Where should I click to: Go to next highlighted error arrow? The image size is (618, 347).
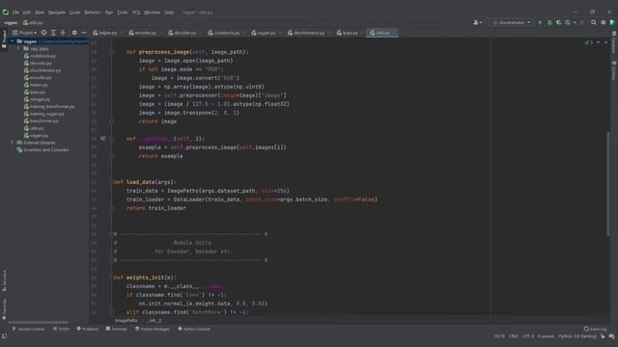[605, 42]
